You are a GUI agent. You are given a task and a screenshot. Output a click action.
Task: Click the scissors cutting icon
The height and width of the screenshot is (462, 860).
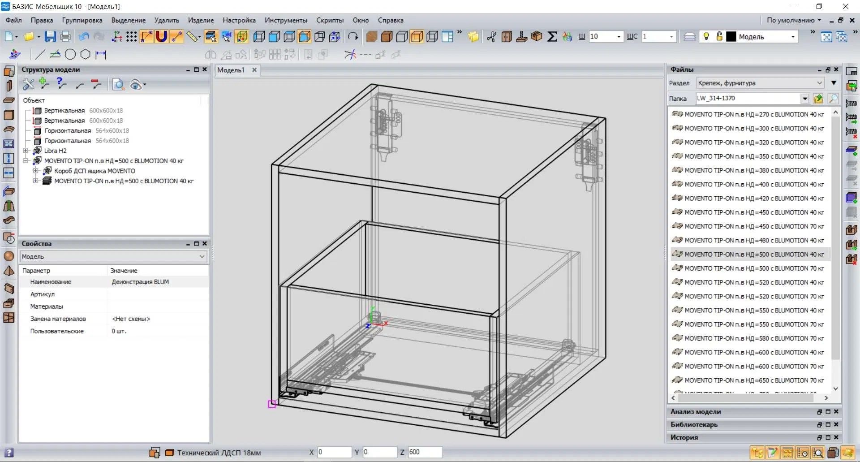pos(491,37)
